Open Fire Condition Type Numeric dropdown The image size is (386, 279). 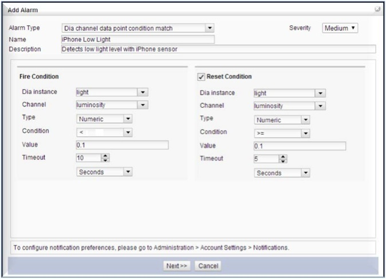pos(128,119)
